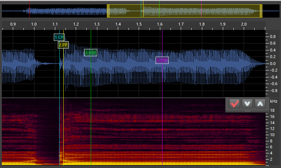Image resolution: width=281 pixels, height=168 pixels.
Task: Click the grip handle below the chevron buttons
Action: [x=248, y=111]
